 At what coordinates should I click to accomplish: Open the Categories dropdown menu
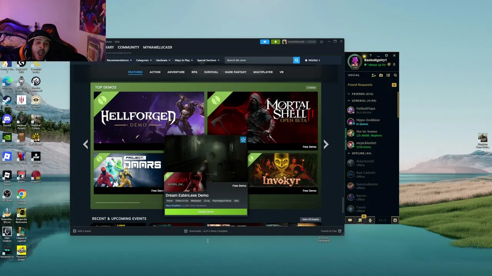[x=144, y=60]
